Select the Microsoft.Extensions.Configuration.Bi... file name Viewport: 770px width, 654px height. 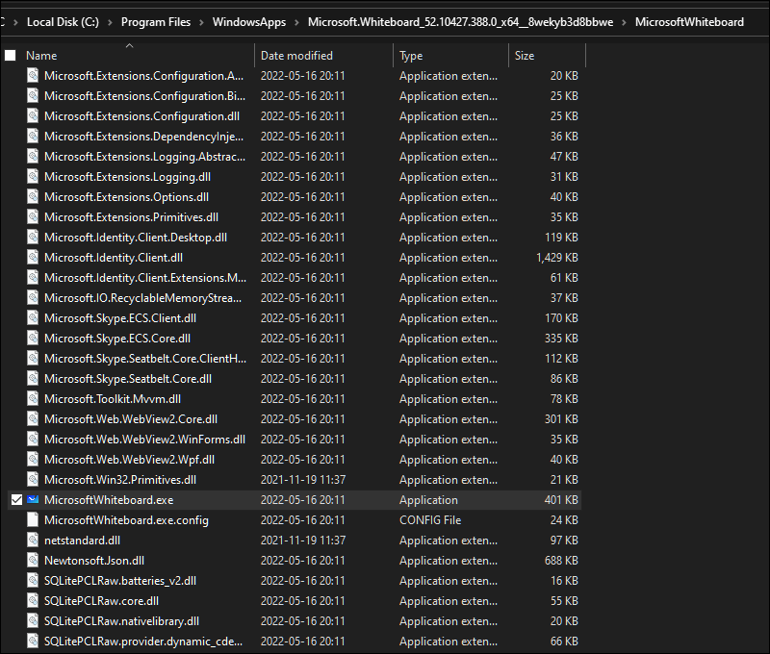point(145,96)
